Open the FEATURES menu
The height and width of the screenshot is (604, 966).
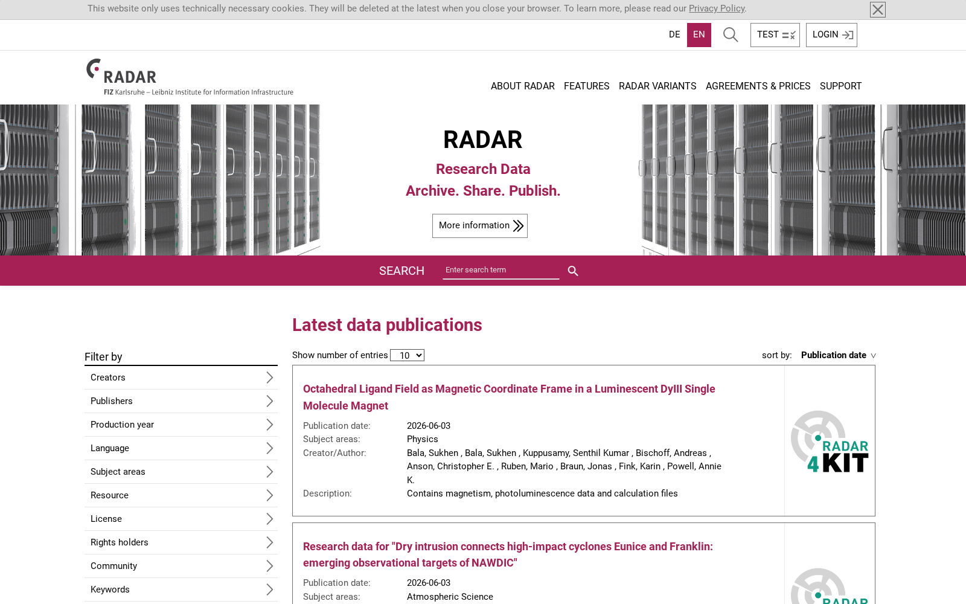point(586,86)
